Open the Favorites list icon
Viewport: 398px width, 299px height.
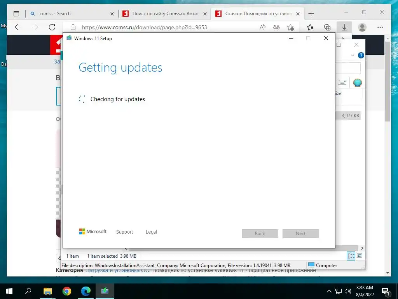[310, 27]
